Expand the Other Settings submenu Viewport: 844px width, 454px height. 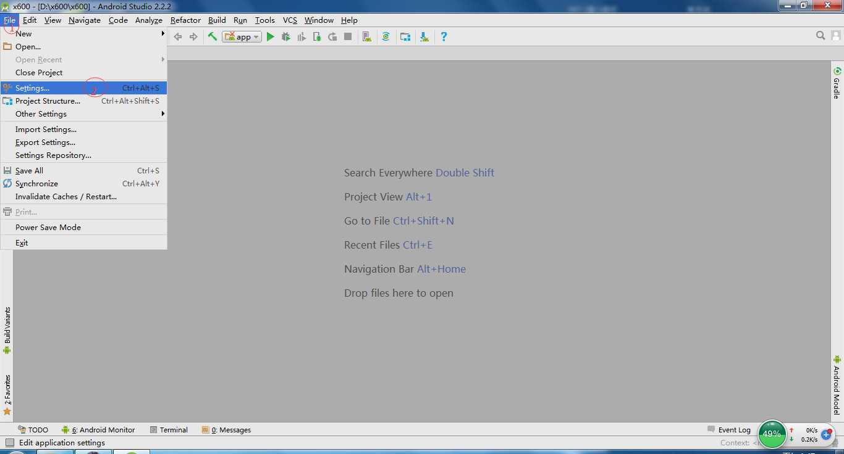[x=83, y=114]
